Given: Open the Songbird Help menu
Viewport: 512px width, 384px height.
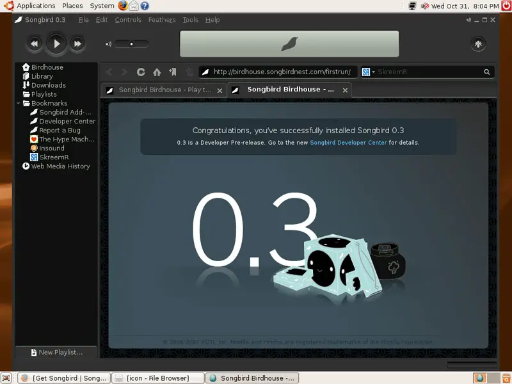Looking at the screenshot, I should (212, 20).
